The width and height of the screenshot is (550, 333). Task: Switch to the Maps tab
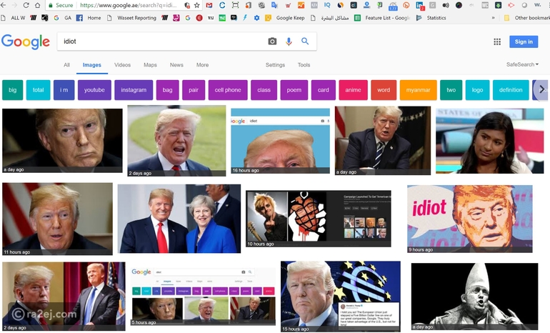click(150, 65)
